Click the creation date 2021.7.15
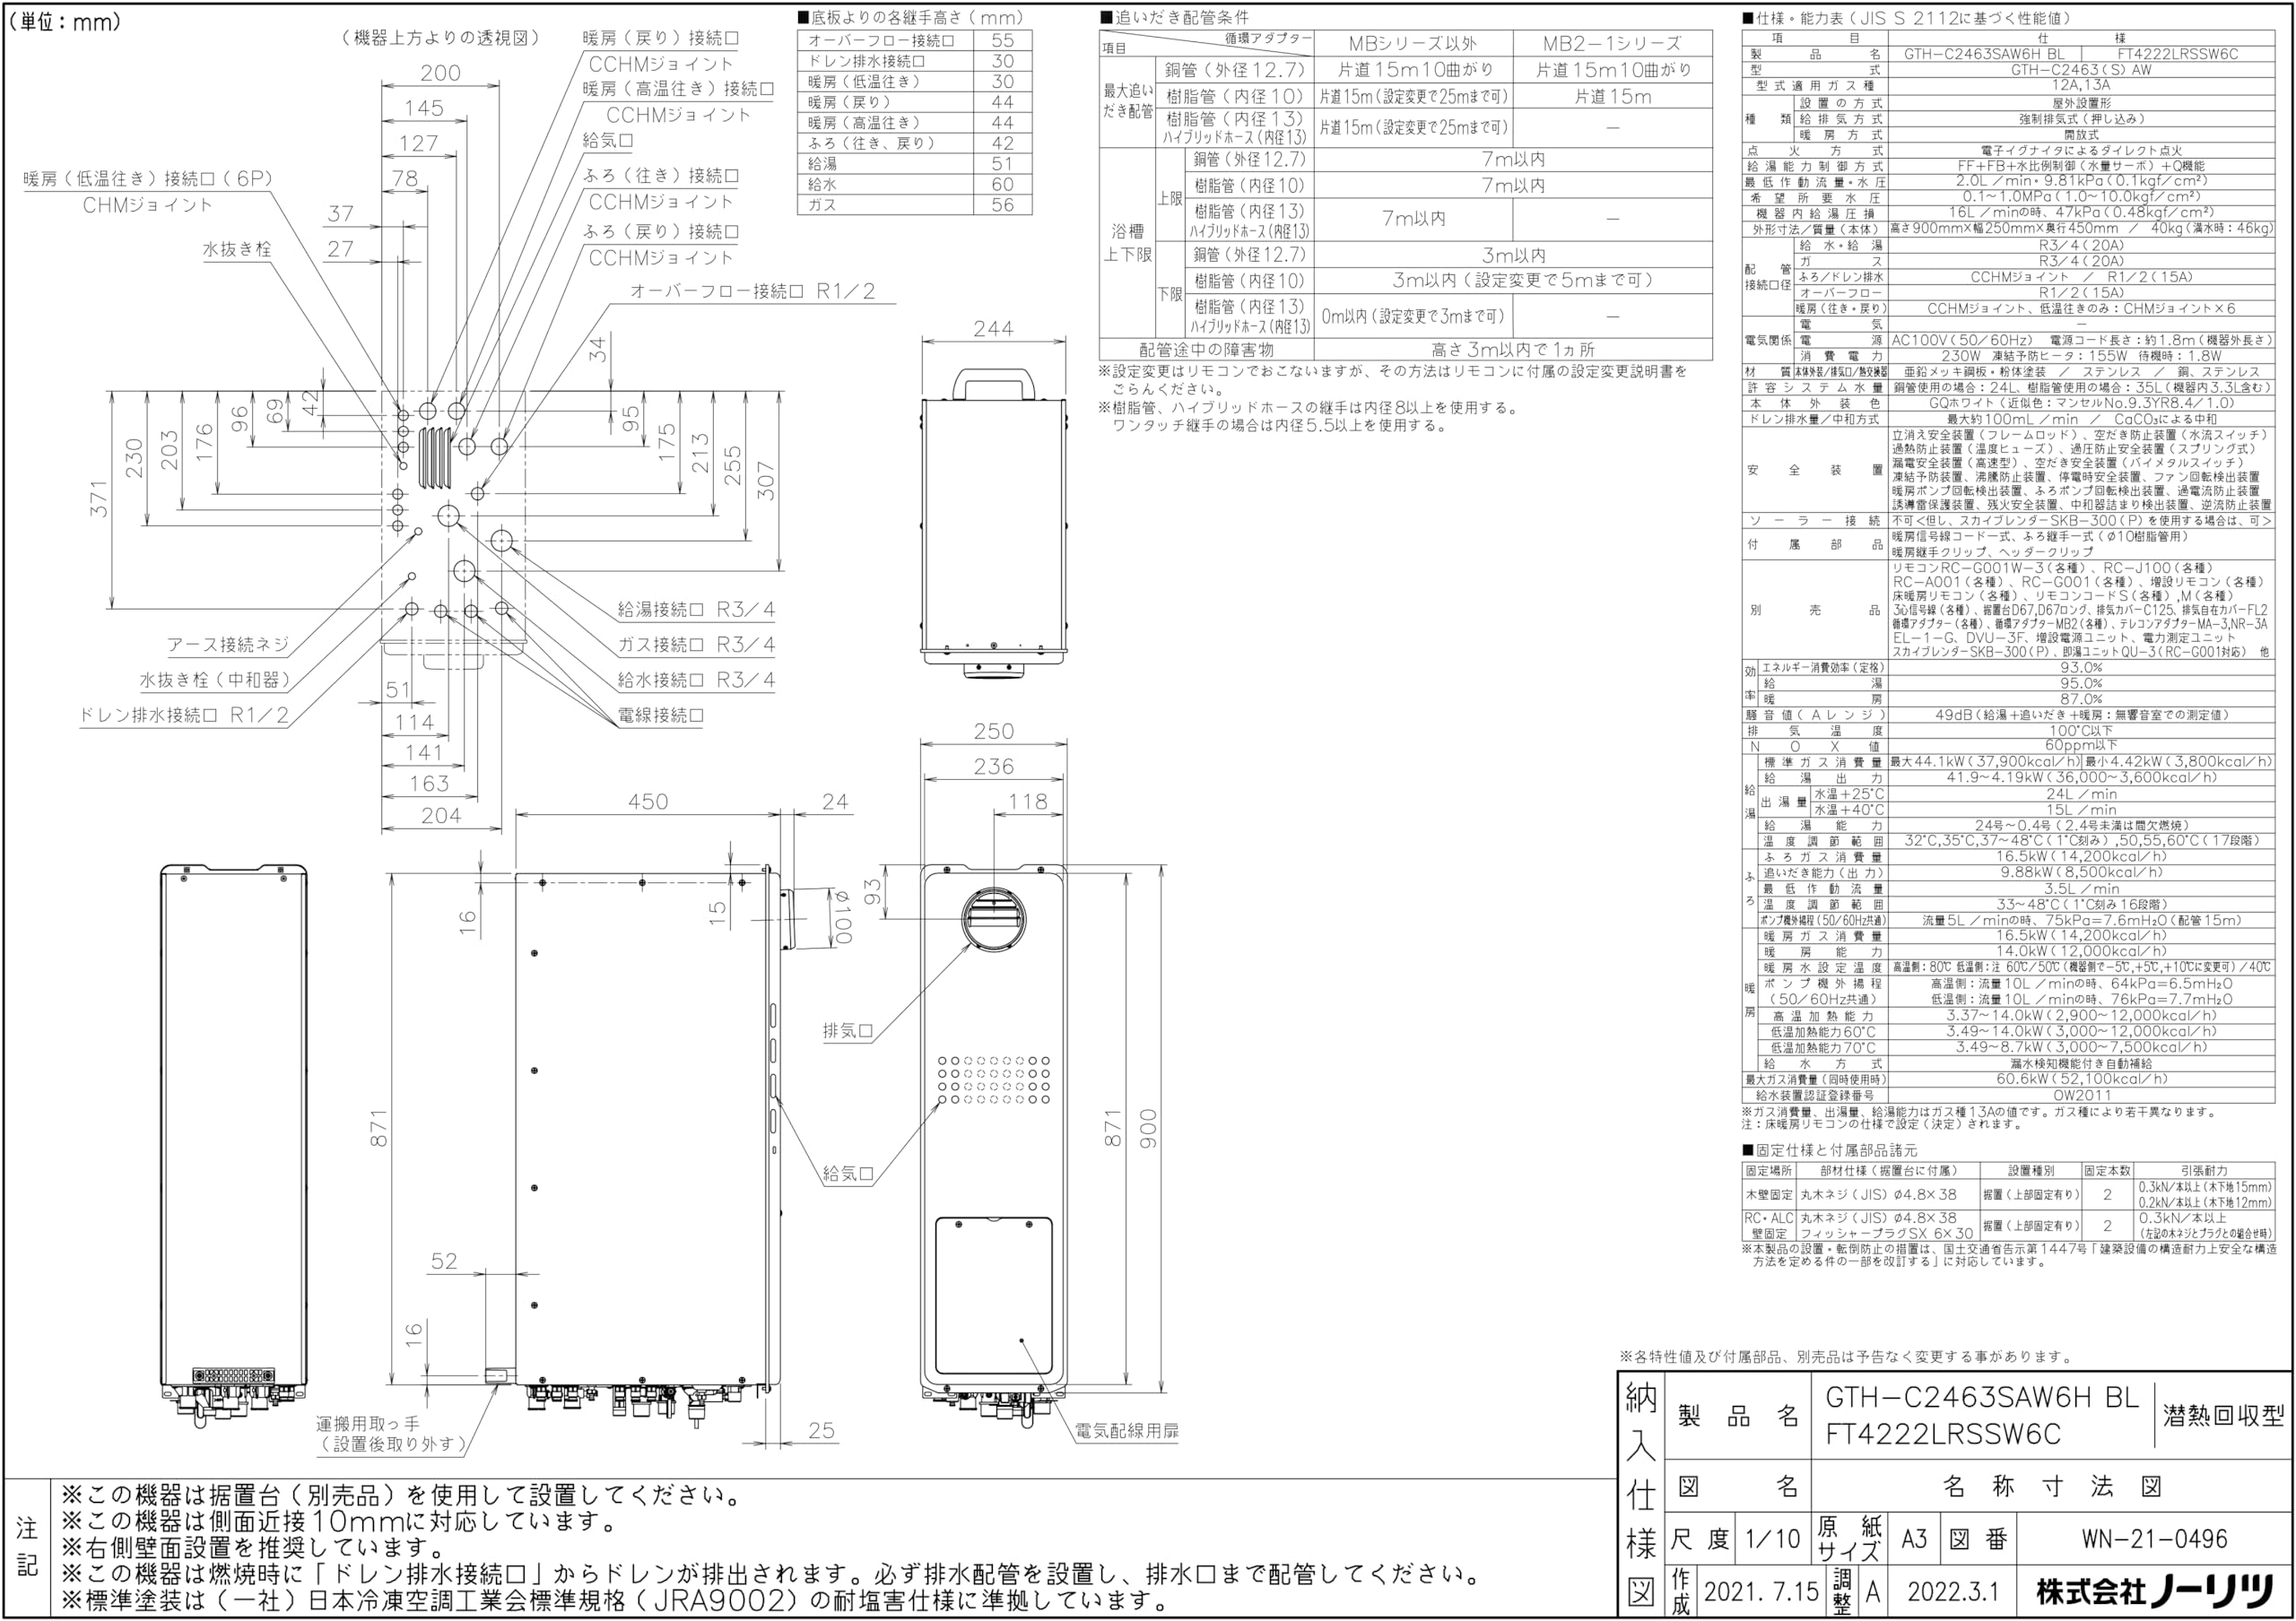Image resolution: width=2296 pixels, height=1621 pixels. point(1761,1591)
